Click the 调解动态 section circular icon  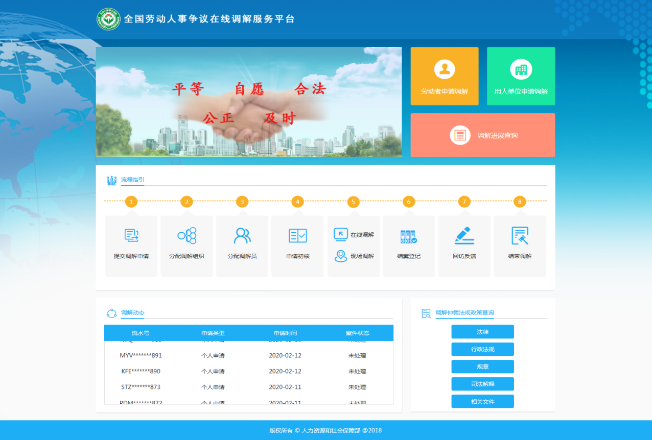pos(111,313)
